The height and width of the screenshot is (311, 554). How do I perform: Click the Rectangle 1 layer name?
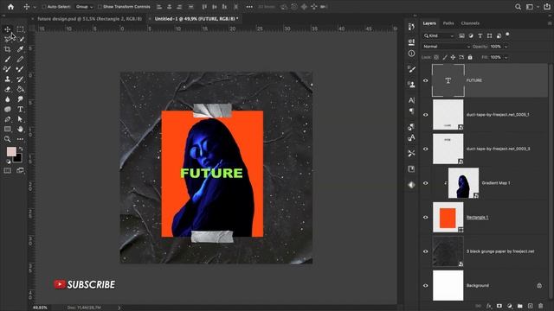(477, 217)
